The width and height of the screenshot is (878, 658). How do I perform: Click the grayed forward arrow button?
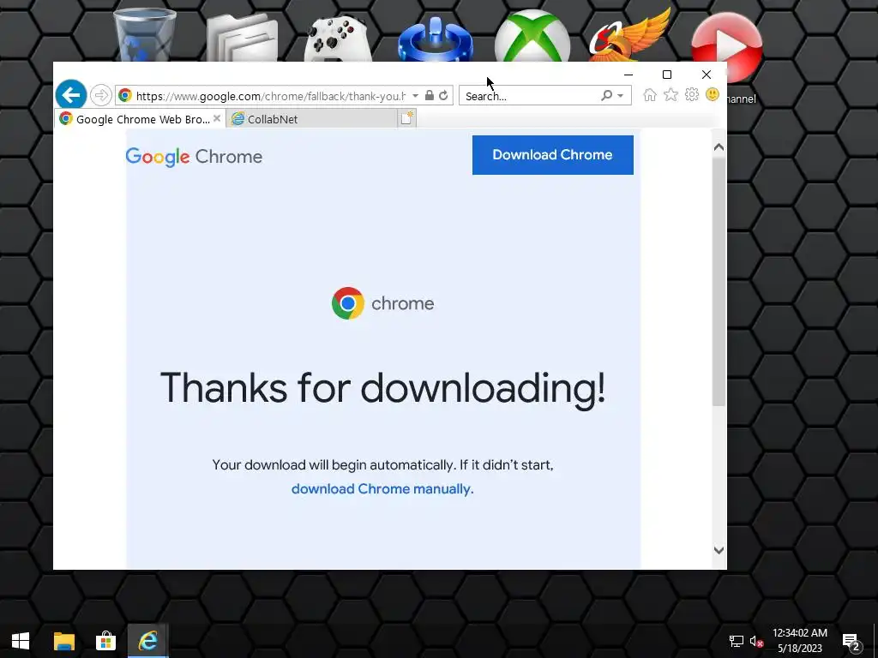pos(101,96)
